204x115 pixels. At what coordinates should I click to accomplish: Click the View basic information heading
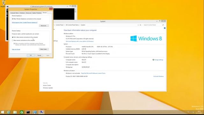(x=80, y=30)
